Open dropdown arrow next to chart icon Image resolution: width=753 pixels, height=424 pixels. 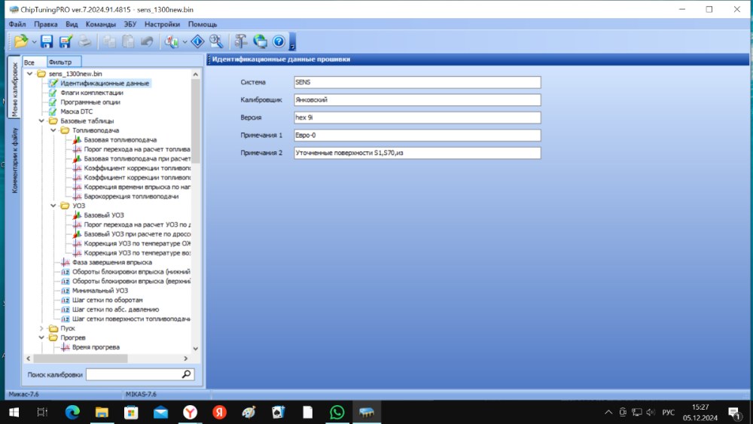(185, 42)
